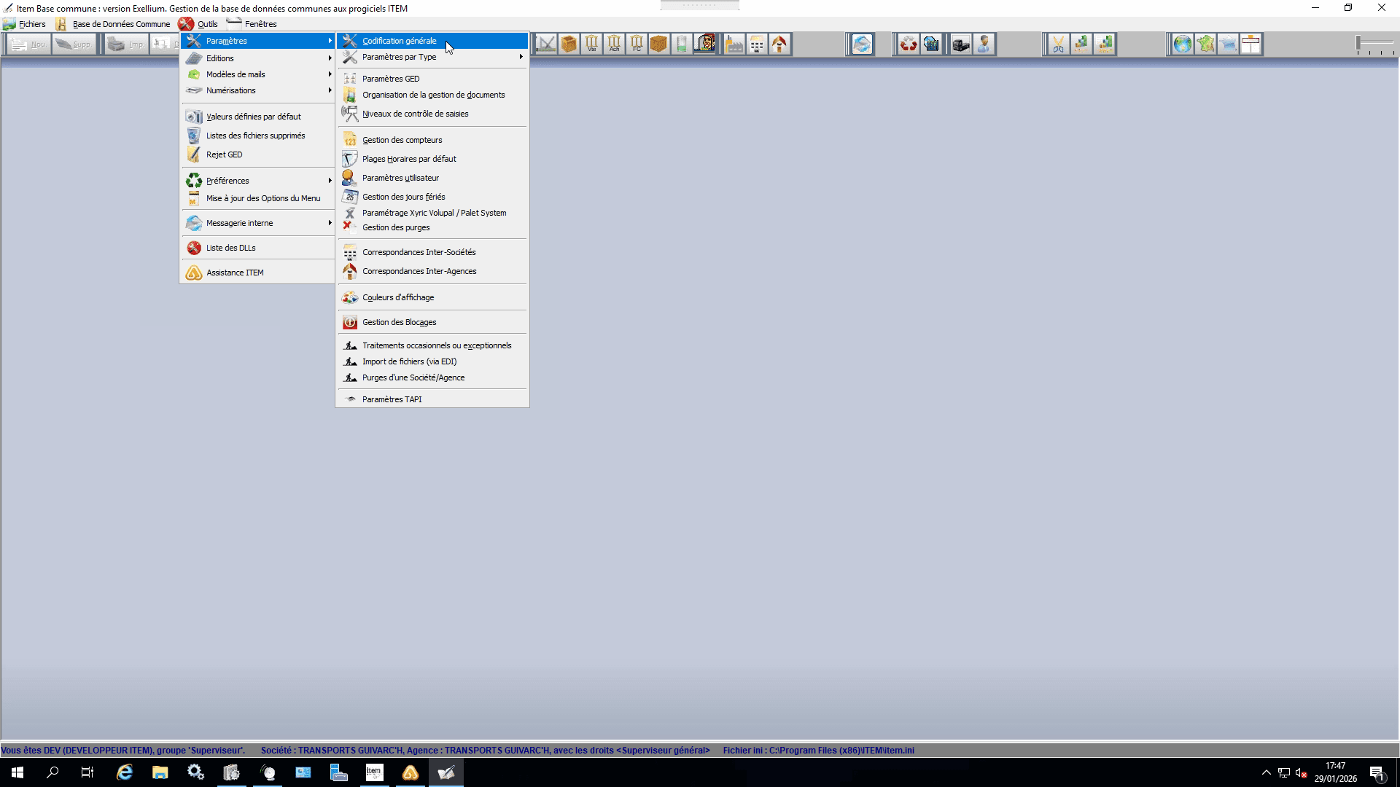Image resolution: width=1400 pixels, height=787 pixels.
Task: Expand the Messagerie interne submenu arrow
Action: (330, 223)
